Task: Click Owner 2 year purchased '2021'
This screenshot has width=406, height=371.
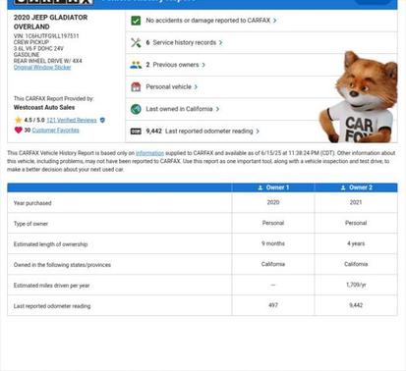Action: (x=356, y=202)
